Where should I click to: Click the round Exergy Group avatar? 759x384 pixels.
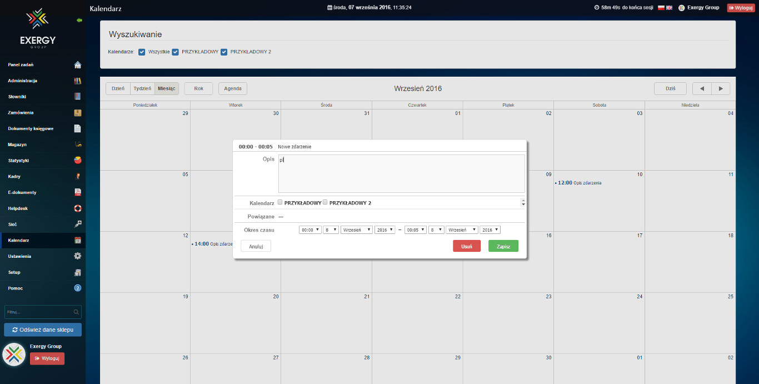tap(14, 355)
